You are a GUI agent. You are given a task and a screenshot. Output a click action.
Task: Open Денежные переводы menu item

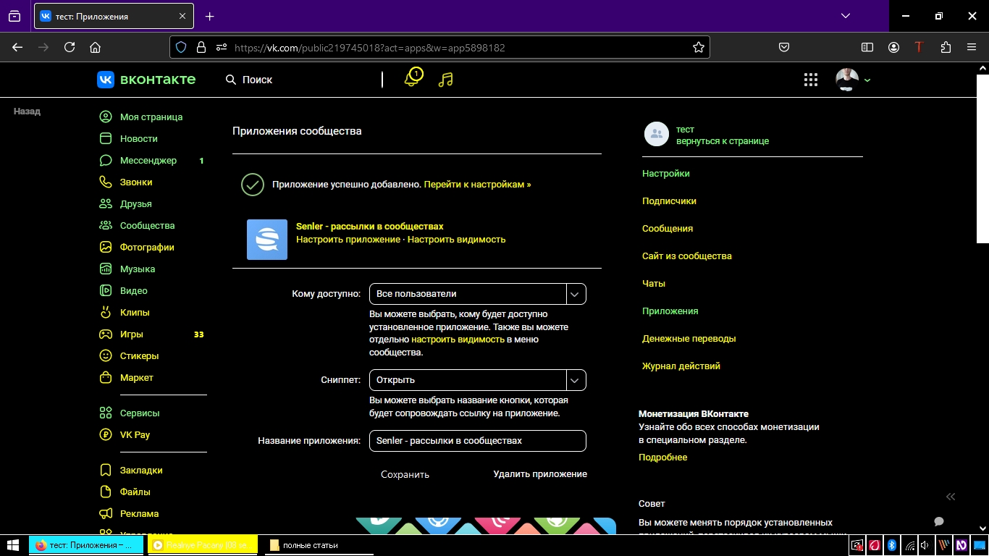689,339
